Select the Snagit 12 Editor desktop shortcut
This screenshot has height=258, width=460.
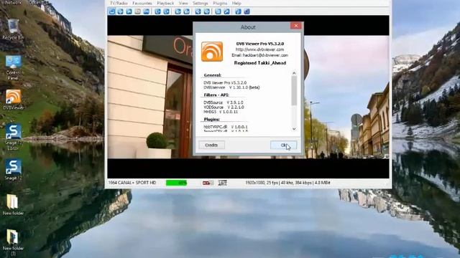point(13,137)
